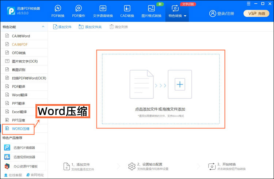This screenshot has height=179, width=274.
Task: Open 在线客服 link
Action: pos(13,175)
